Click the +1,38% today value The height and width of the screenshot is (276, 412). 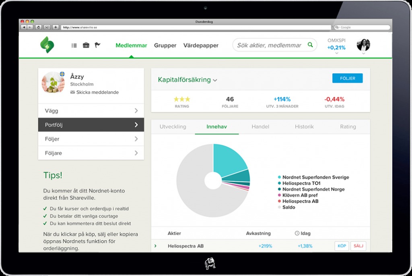point(305,246)
